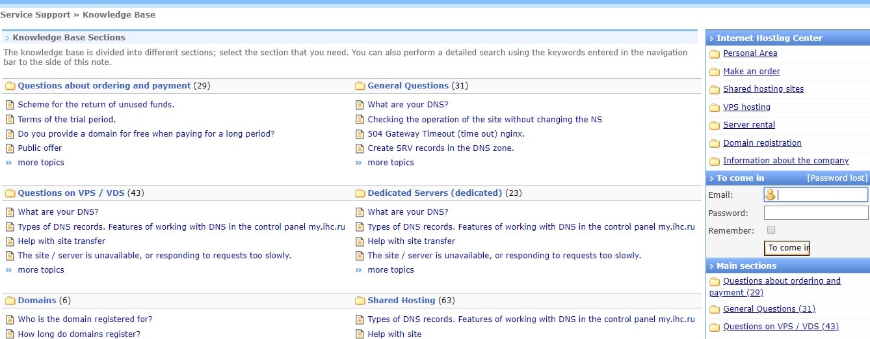870x339 pixels.
Task: Click the Password input field
Action: pos(816,213)
